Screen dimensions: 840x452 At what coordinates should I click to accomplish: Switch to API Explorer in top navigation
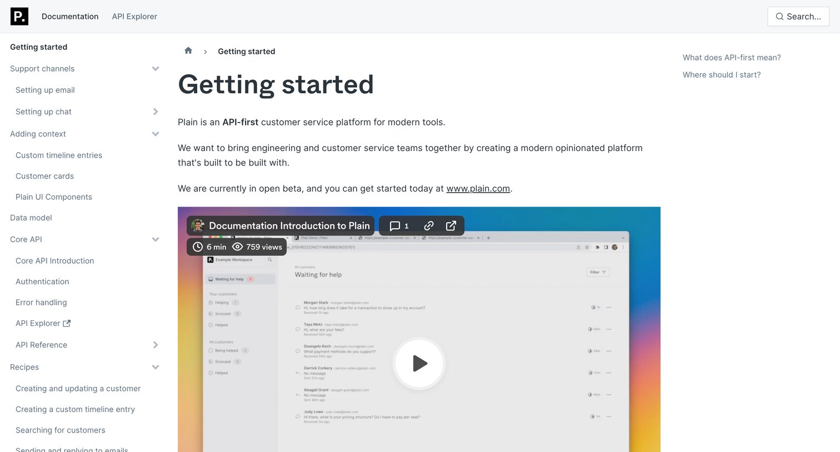pos(134,16)
